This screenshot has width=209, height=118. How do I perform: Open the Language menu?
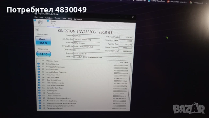tap(78, 19)
